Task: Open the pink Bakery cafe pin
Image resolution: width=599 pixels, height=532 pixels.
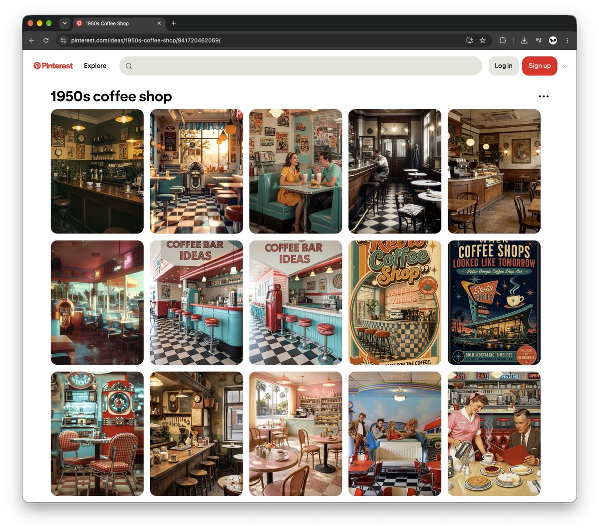Action: click(x=296, y=434)
